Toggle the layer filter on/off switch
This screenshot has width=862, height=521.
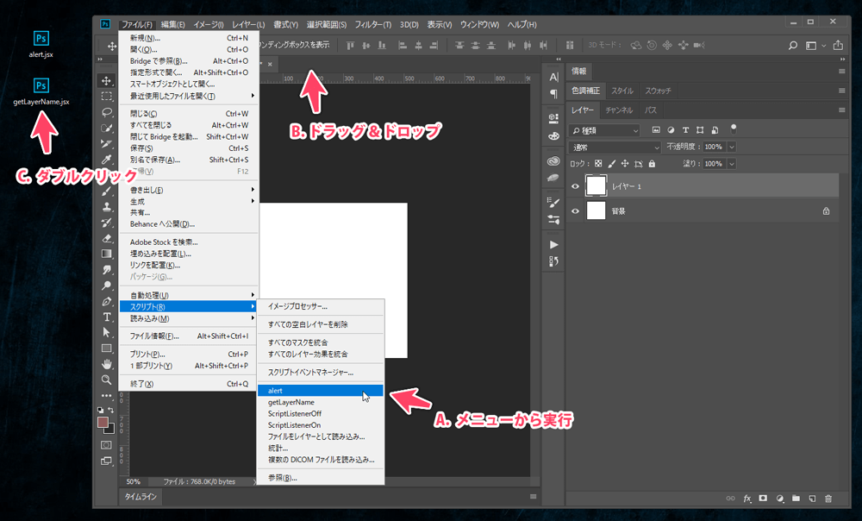tap(734, 129)
